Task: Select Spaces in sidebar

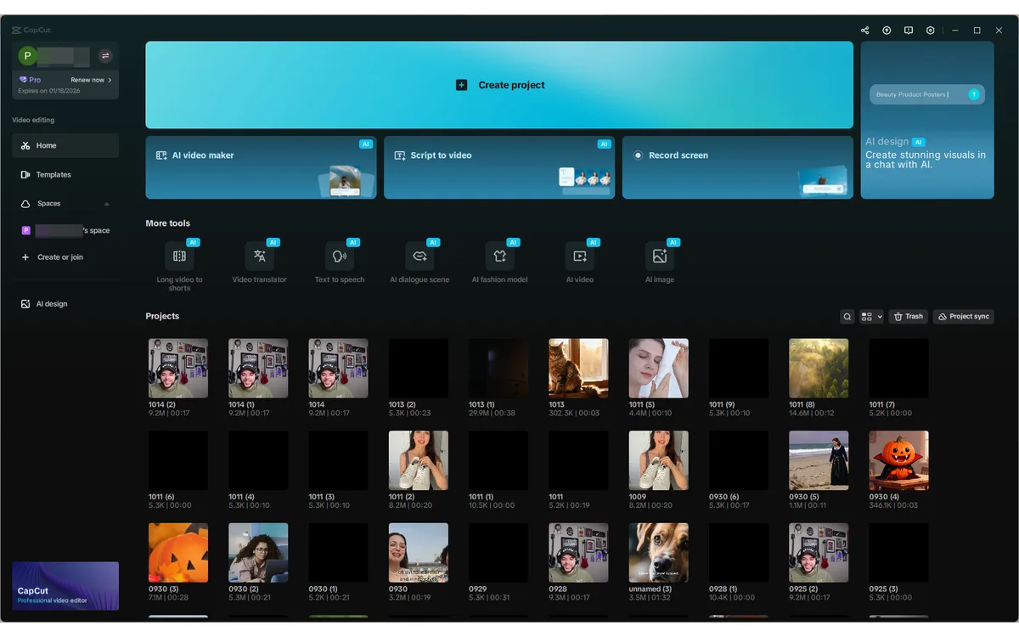Action: (x=65, y=204)
